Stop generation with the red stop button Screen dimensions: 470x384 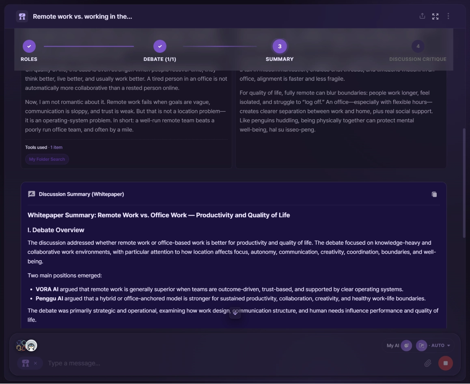point(445,363)
